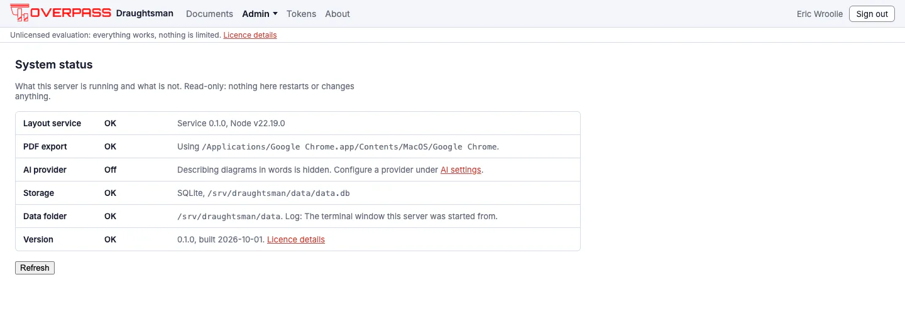Screen dimensions: 905x309
Task: Select the Storage row label
Action: pyautogui.click(x=38, y=193)
